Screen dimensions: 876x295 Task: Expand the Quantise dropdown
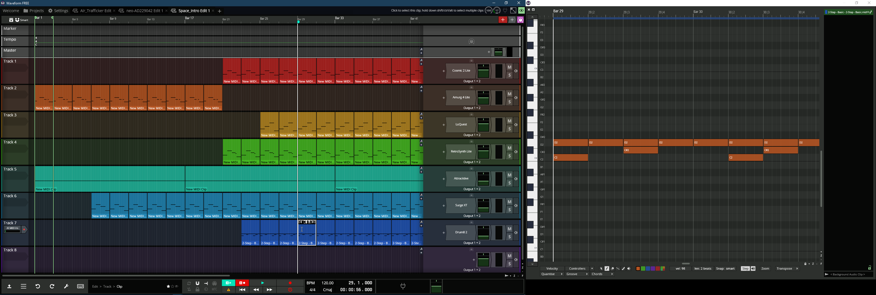[x=551, y=274]
